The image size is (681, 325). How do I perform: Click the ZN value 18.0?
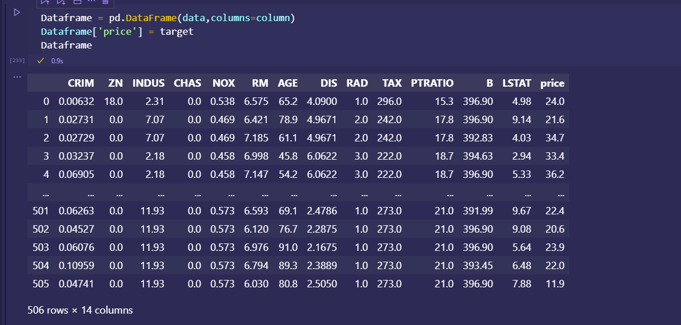114,101
